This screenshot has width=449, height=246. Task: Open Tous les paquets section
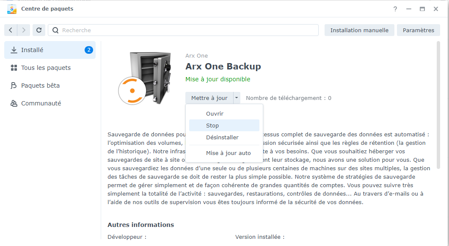[41, 68]
